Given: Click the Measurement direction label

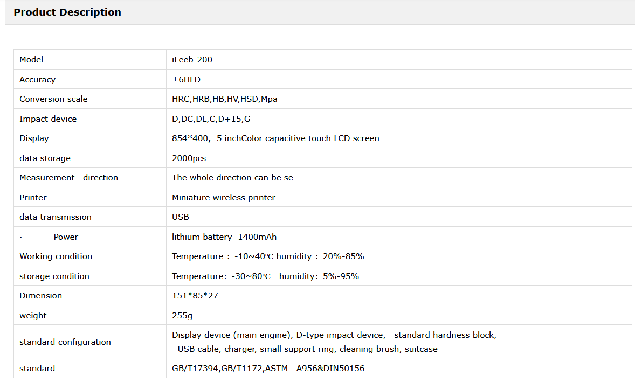Looking at the screenshot, I should (68, 178).
